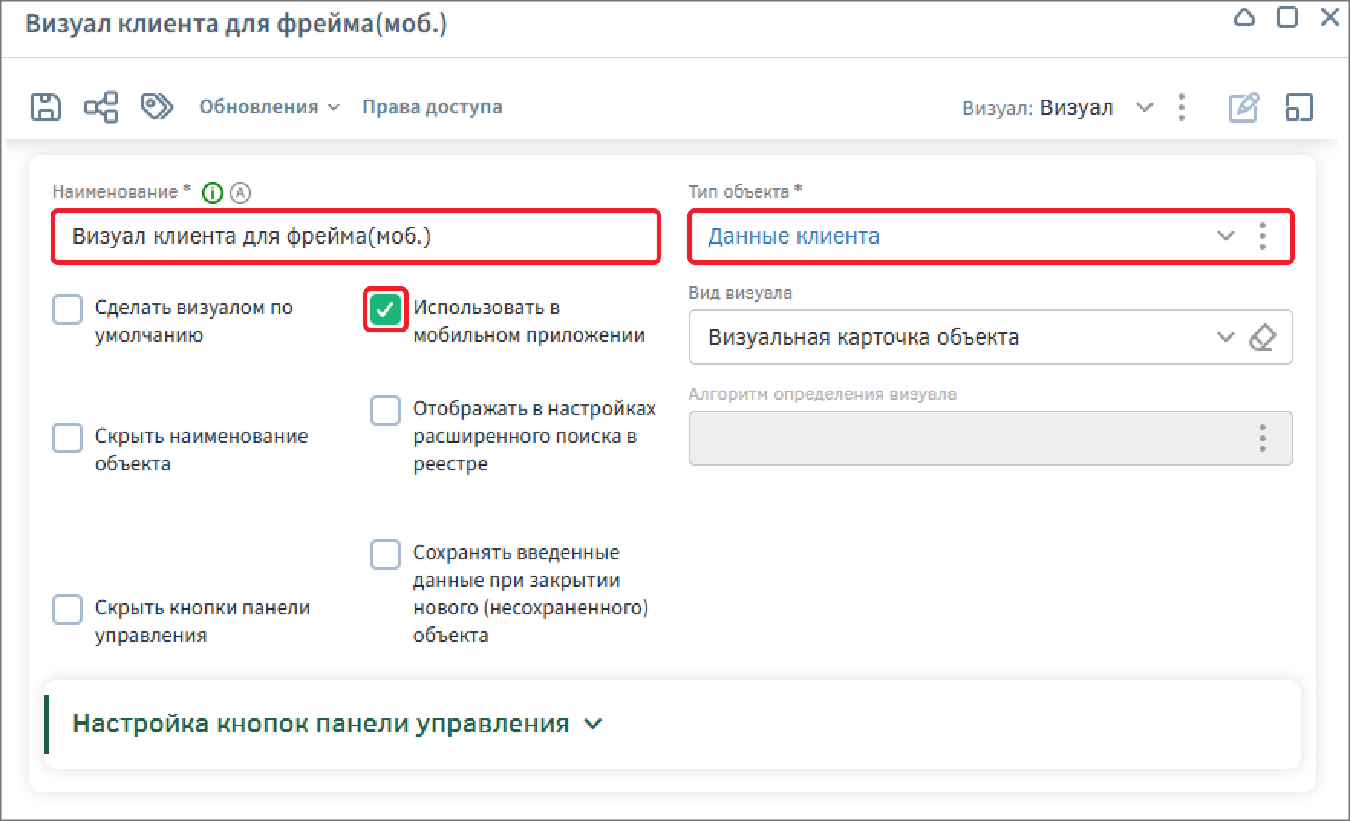Click green info icon next to Наименование

coord(212,193)
